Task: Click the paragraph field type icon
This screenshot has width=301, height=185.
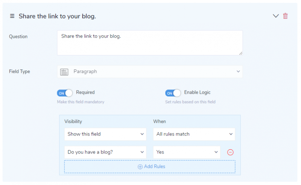Action: (x=64, y=72)
